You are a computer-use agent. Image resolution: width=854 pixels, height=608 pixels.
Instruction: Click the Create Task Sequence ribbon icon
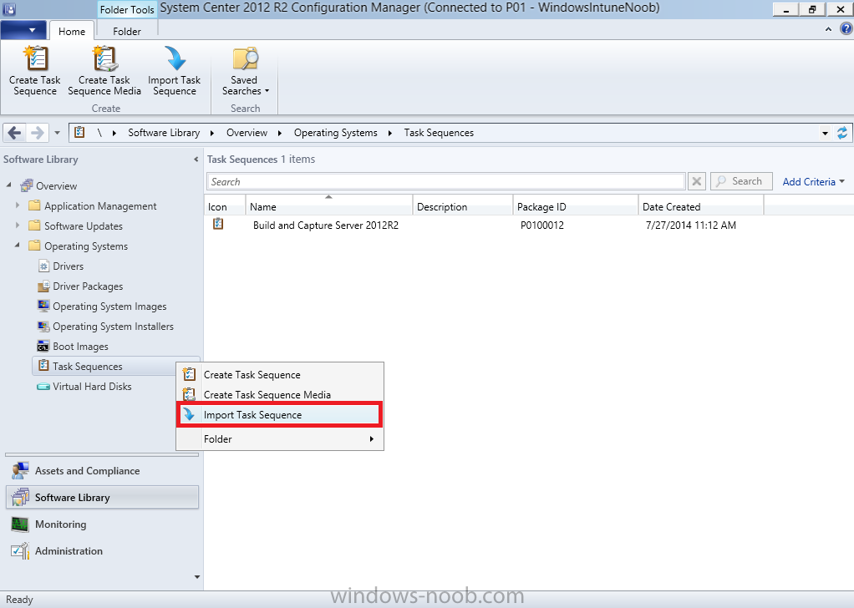(x=35, y=58)
